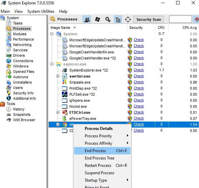
Task: Click the Security Info shield icon
Action: click(9, 93)
